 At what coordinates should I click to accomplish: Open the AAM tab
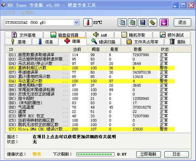[100, 35]
